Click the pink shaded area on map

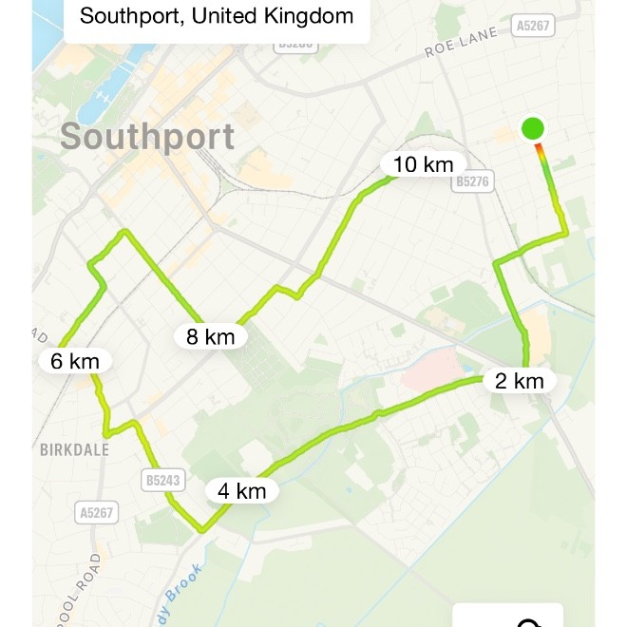(x=431, y=370)
